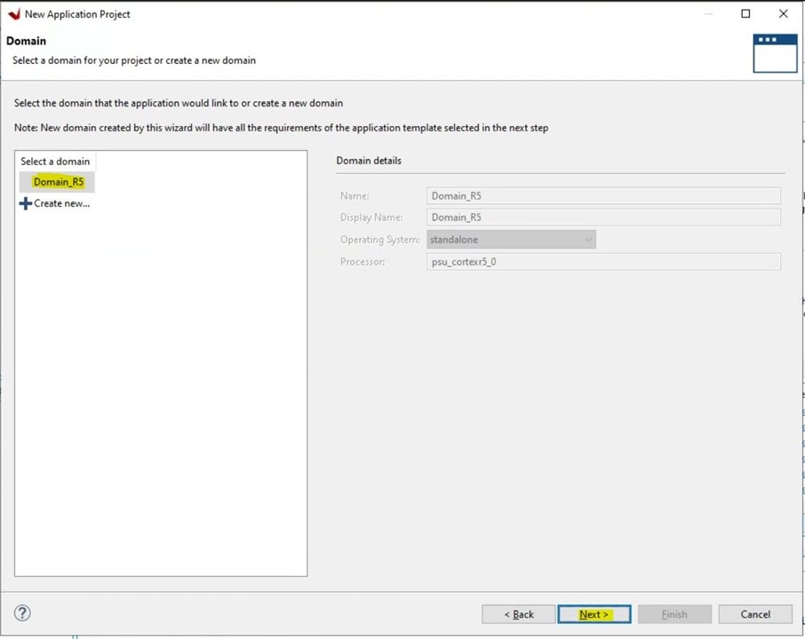Close the New Application Project dialog
The height and width of the screenshot is (639, 805).
click(x=783, y=14)
